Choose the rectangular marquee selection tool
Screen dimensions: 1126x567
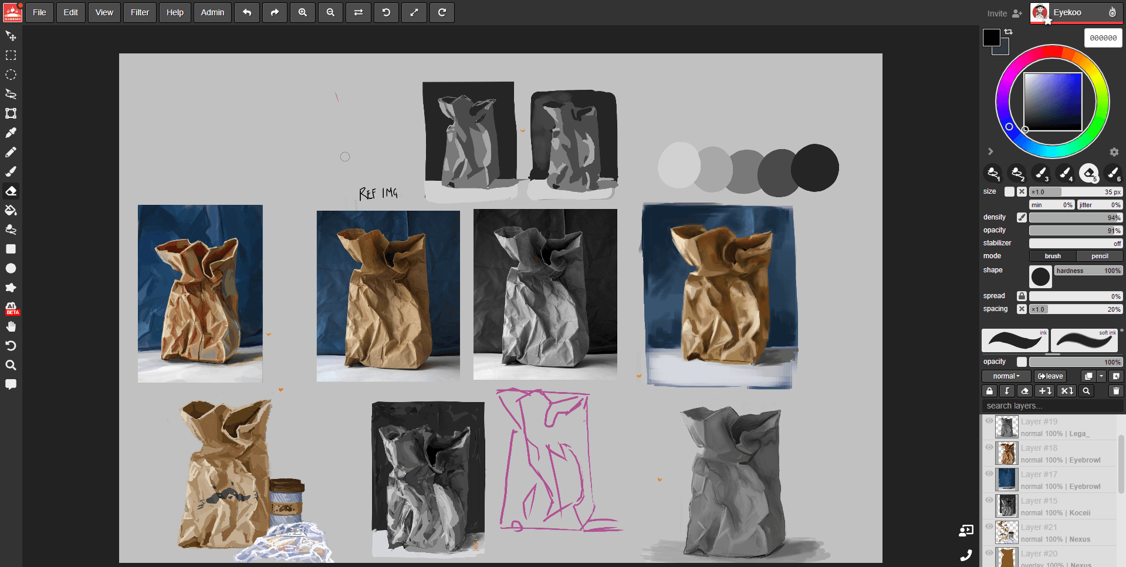point(11,55)
